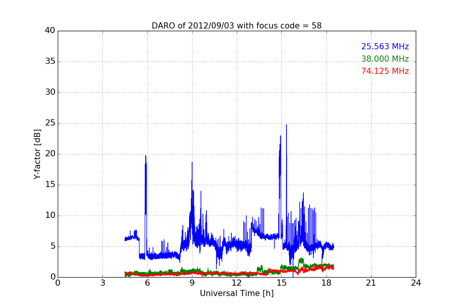This screenshot has width=462, height=308.
Task: Click the y-axis tick label 25
Action: tap(50, 123)
